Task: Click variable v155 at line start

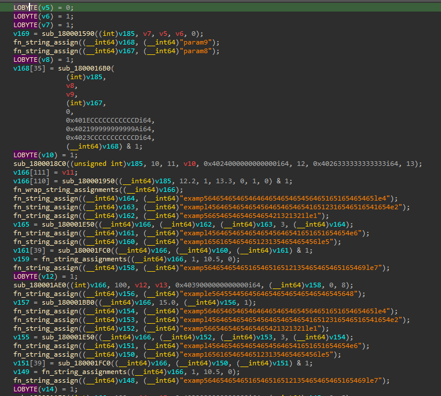Action: 21,337
